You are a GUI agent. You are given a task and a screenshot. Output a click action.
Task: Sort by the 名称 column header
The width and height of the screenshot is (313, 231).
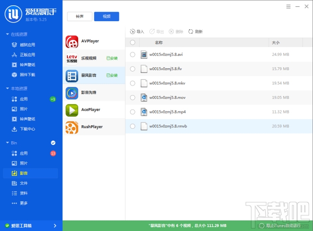click(x=159, y=42)
